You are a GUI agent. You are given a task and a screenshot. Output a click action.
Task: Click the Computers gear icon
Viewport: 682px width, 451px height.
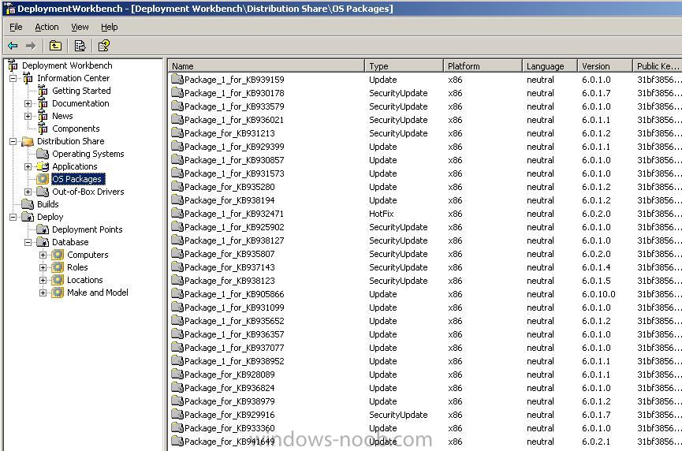pos(58,255)
